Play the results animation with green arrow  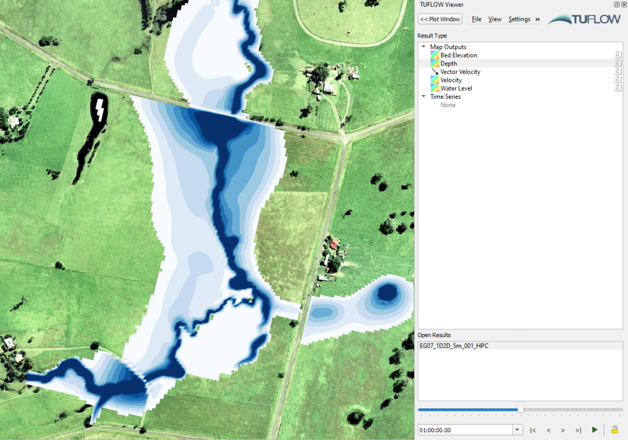point(594,430)
